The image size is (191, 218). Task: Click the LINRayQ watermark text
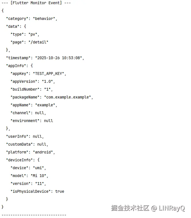coord(172,208)
